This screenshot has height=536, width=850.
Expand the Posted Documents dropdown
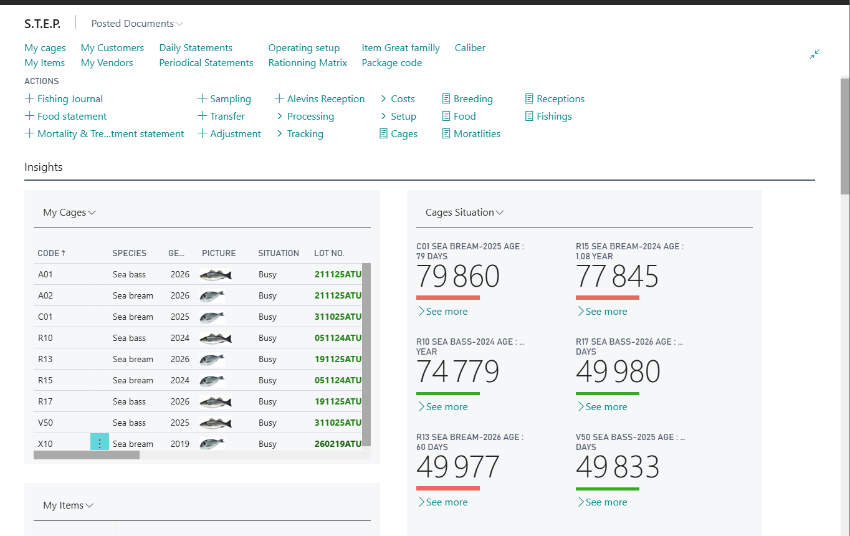137,24
